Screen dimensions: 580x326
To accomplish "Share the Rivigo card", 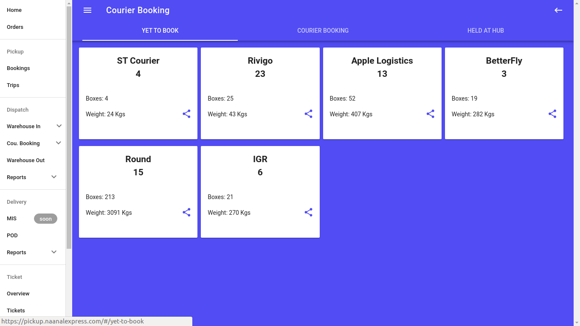I will tap(308, 114).
